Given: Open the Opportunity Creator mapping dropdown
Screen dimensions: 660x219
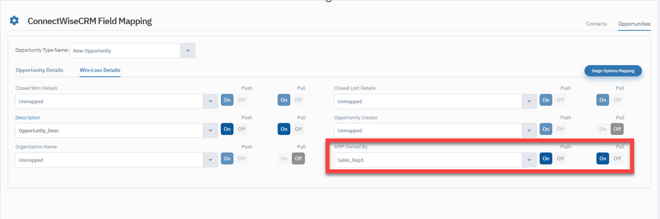Looking at the screenshot, I should tap(529, 131).
